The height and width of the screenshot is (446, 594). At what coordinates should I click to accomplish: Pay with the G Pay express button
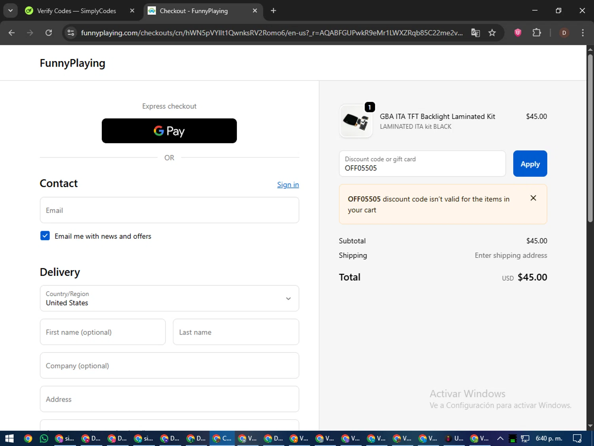click(169, 131)
